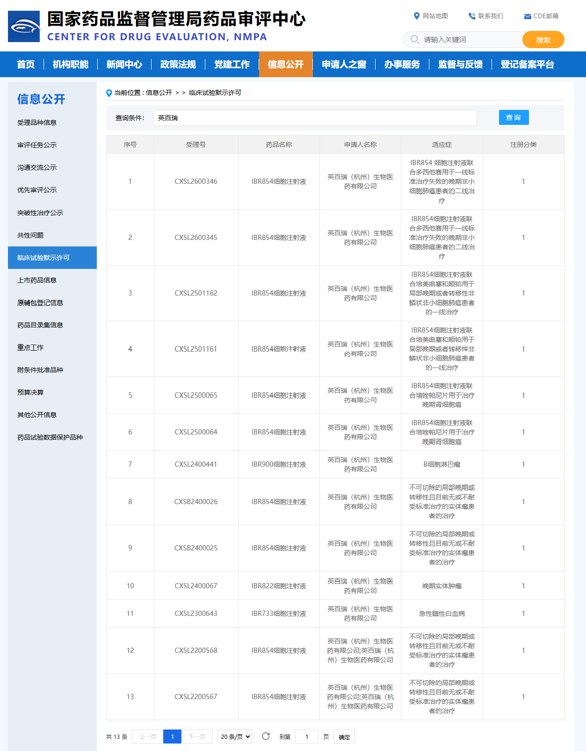The height and width of the screenshot is (751, 586).
Task: Open 原辅包登记信息 in sidebar
Action: pos(40,303)
